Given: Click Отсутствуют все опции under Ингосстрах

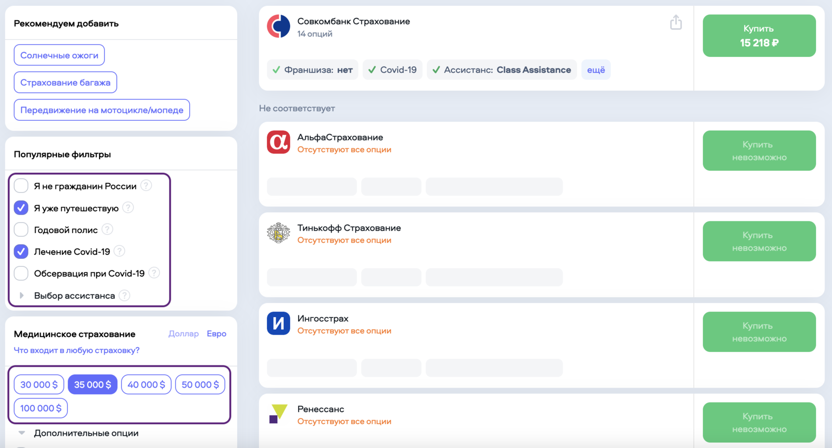Looking at the screenshot, I should click(x=344, y=331).
